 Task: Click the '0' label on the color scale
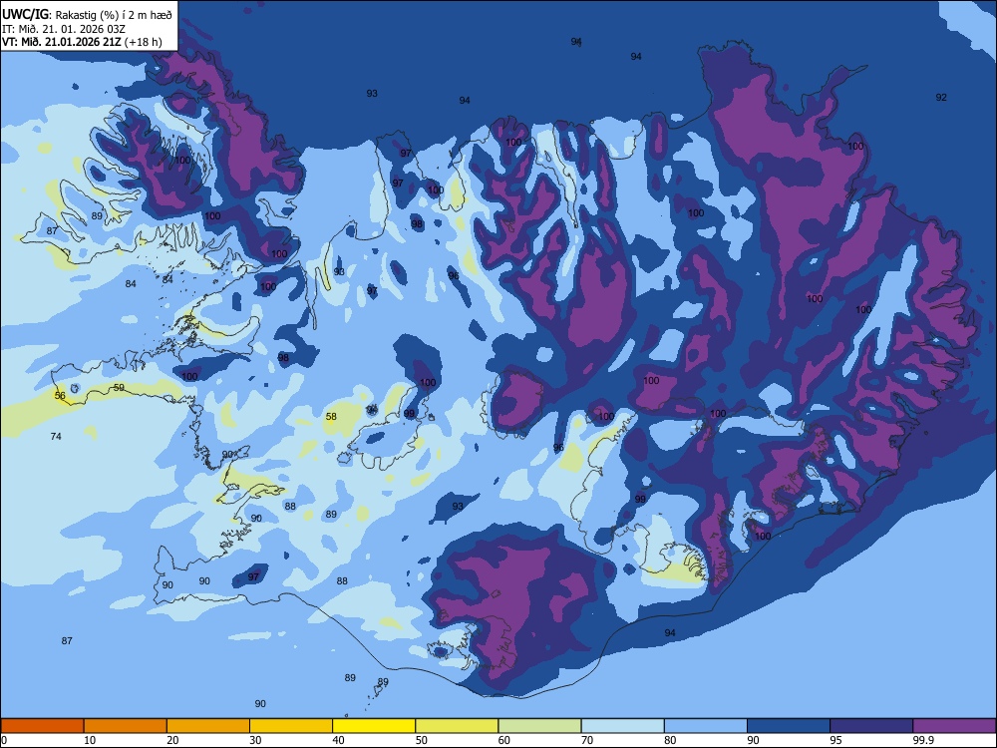4,740
